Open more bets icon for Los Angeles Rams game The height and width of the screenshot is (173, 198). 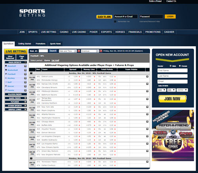pyautogui.click(x=147, y=144)
